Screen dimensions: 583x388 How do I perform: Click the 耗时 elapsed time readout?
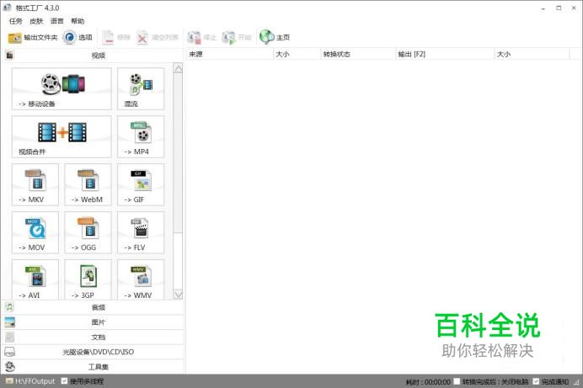click(x=428, y=382)
